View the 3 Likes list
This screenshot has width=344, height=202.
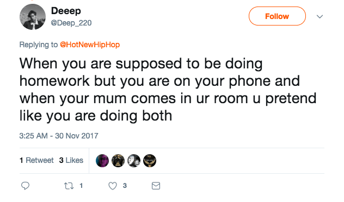coord(71,160)
